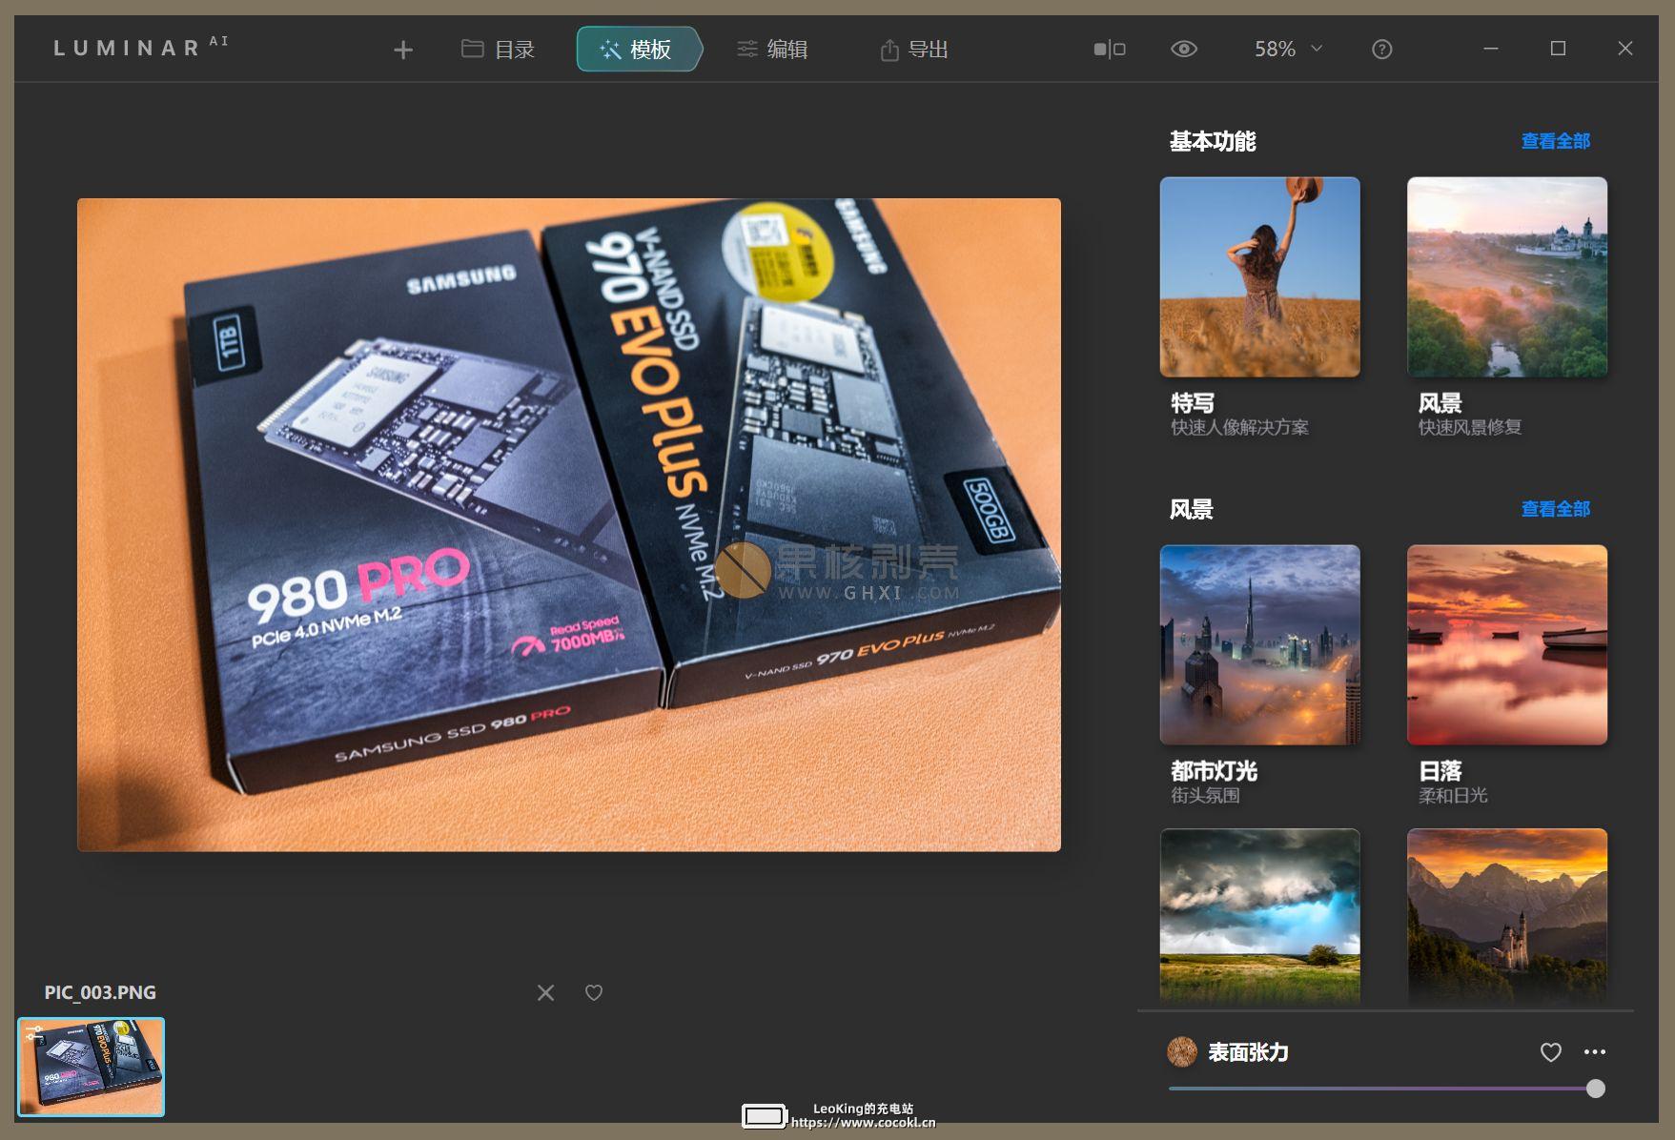The image size is (1675, 1140).
Task: Select the 风景 landscape template under 基本功能
Action: coord(1507,276)
